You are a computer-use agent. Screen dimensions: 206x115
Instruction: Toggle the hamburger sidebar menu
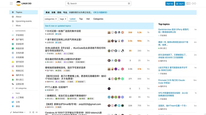coord(11,4)
